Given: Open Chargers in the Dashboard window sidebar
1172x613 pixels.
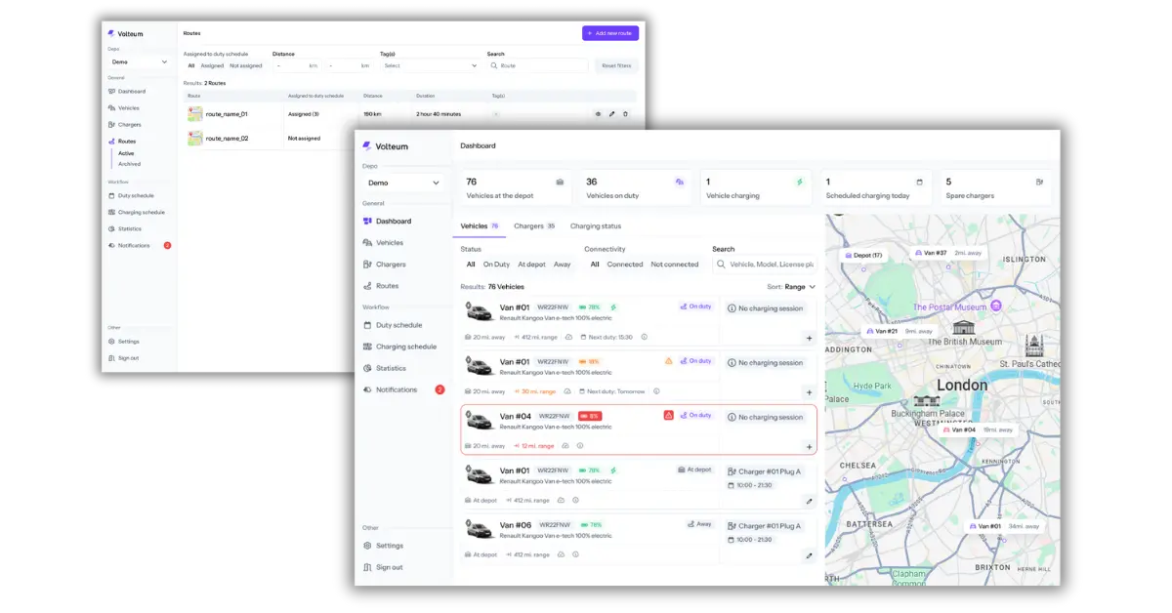Looking at the screenshot, I should (391, 265).
